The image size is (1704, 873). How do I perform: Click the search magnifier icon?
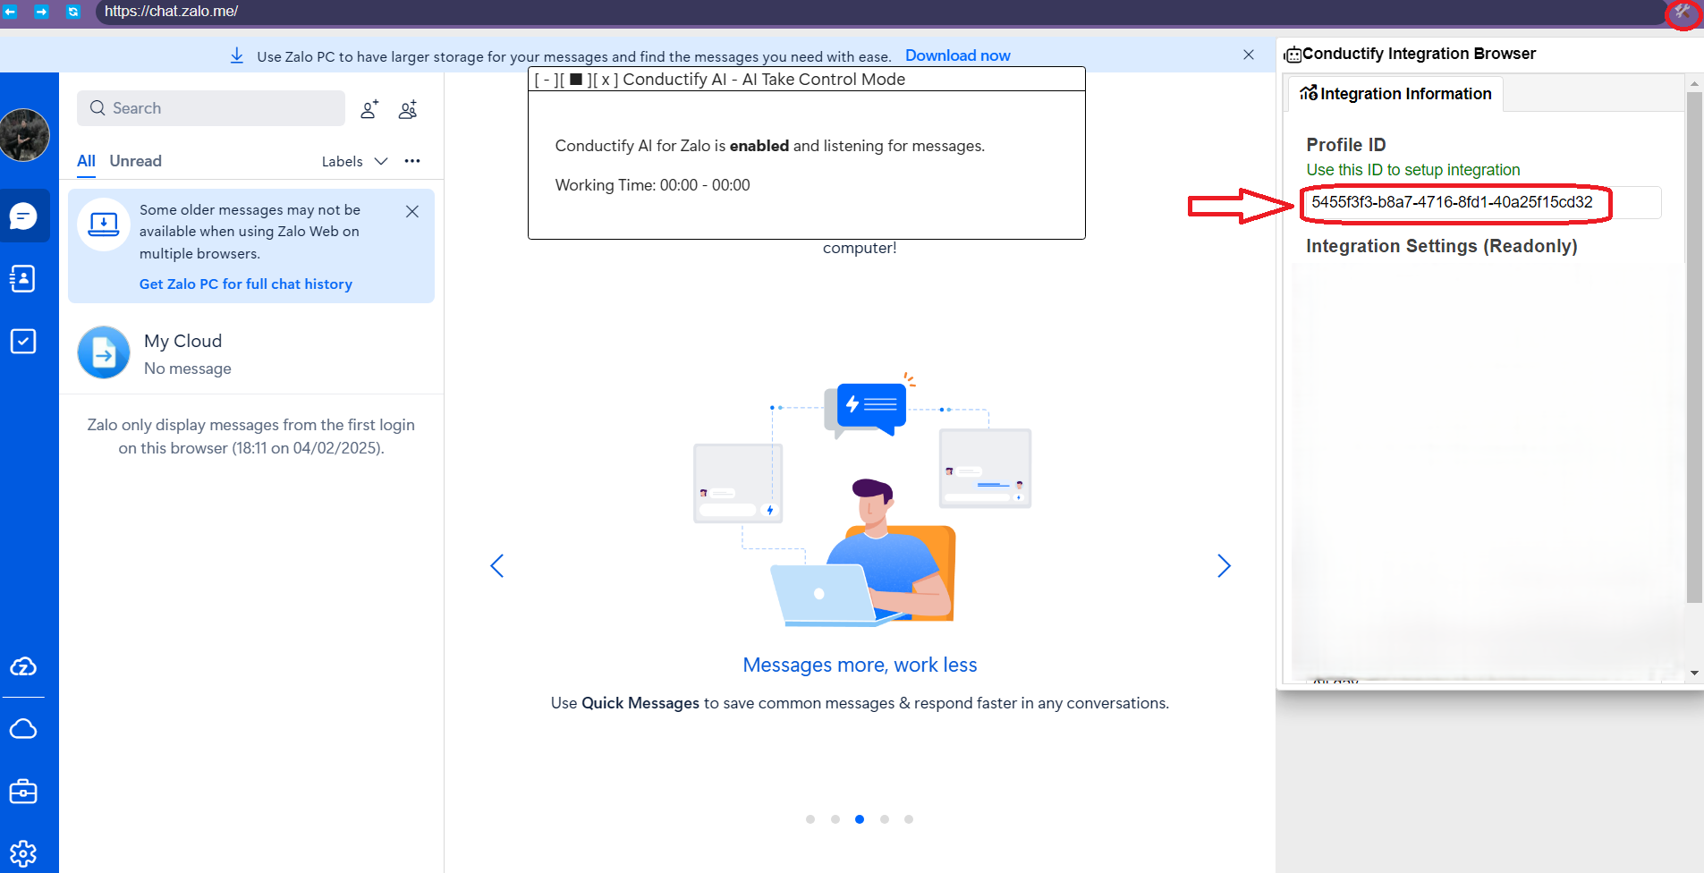click(x=97, y=107)
